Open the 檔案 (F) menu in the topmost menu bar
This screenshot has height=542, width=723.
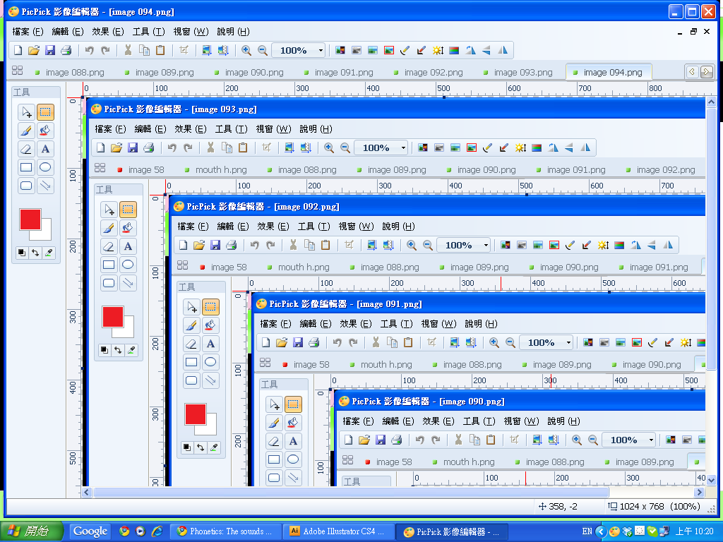(x=28, y=32)
